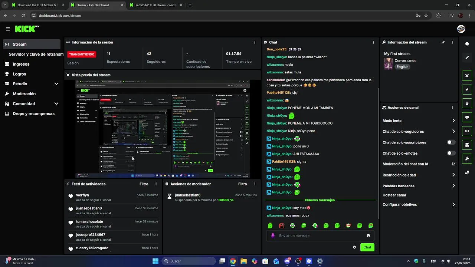Toggle Chat de solo-emotes switch
The image size is (475, 267).
click(x=451, y=153)
